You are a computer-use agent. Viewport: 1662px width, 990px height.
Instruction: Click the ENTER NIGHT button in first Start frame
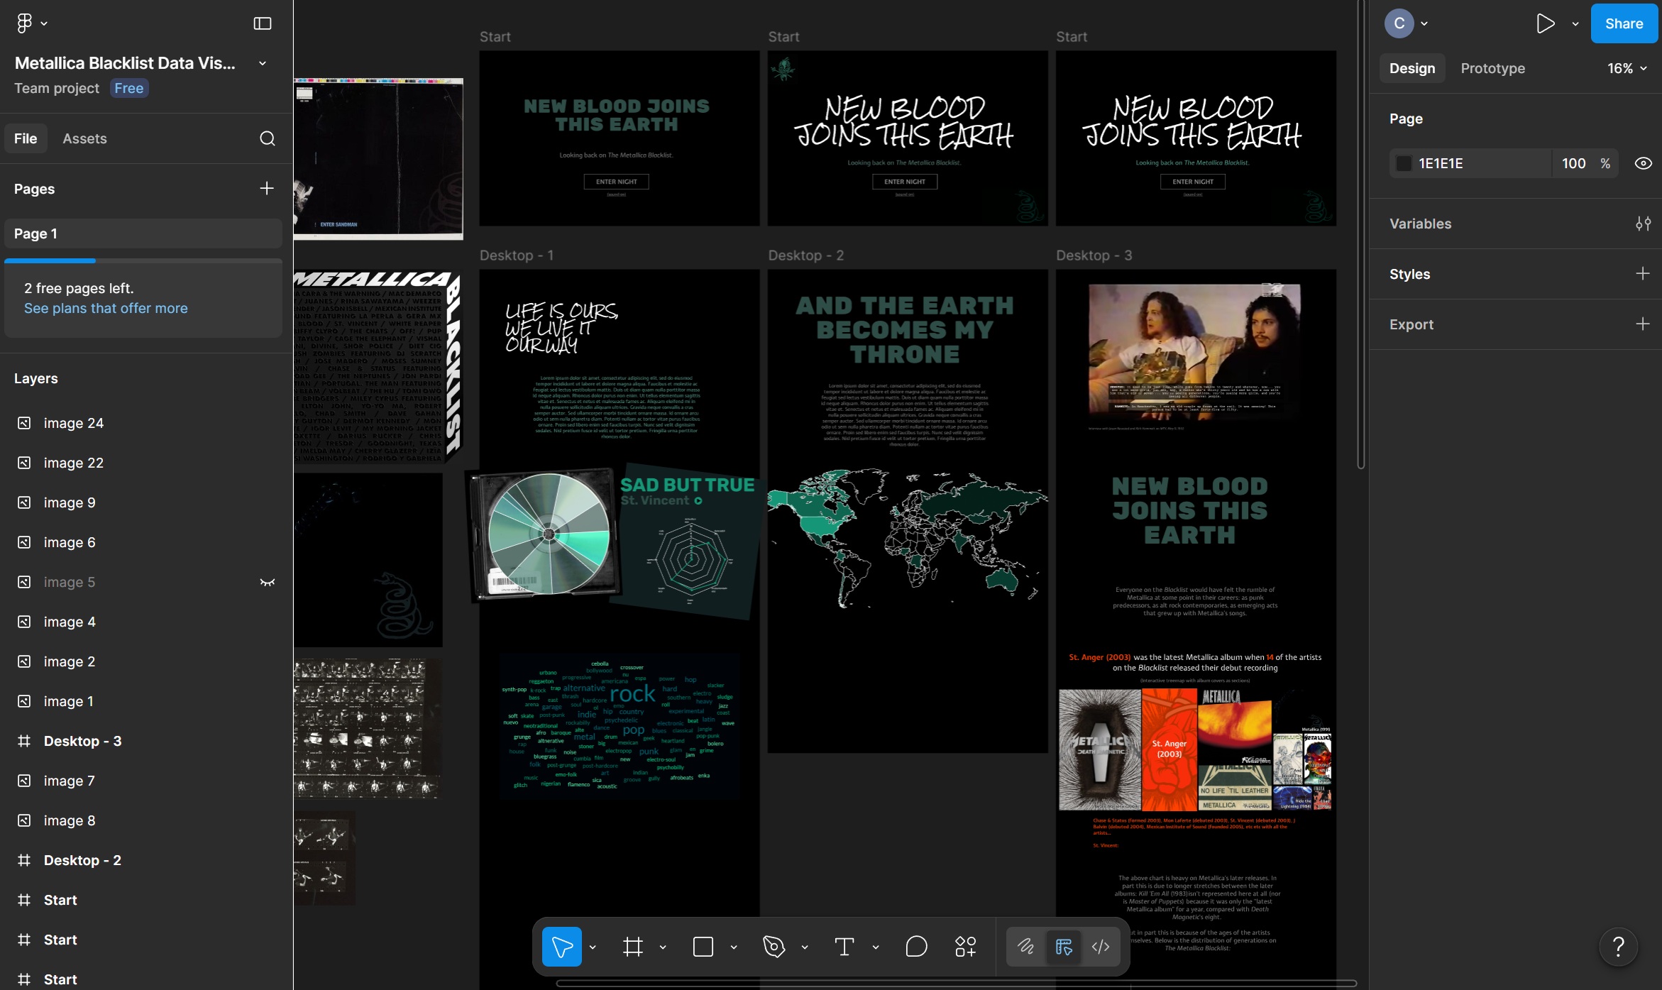tap(617, 182)
